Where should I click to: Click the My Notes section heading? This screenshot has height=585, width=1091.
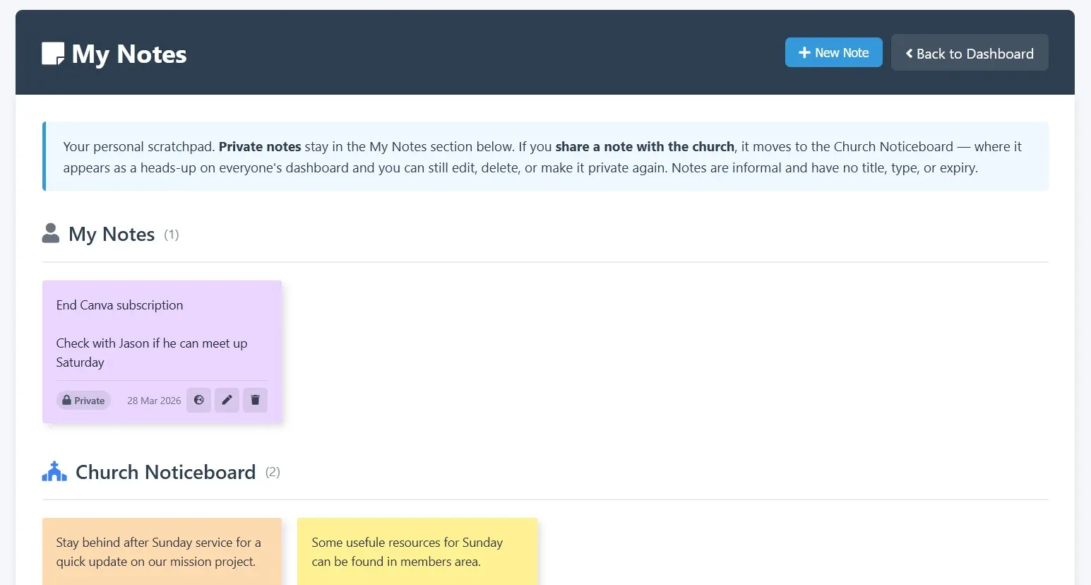pyautogui.click(x=112, y=234)
